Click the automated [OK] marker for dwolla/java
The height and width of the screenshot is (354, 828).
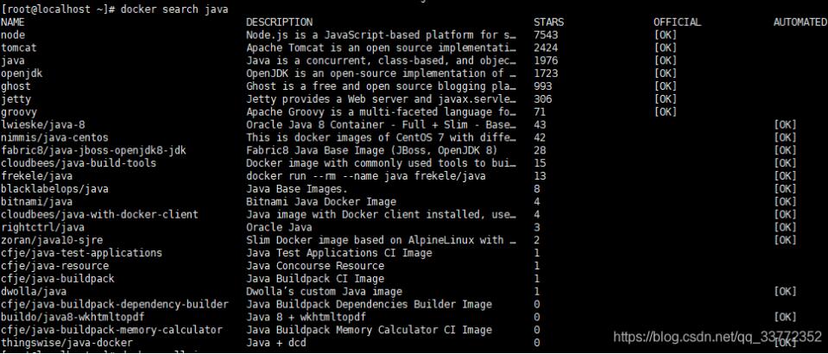pos(785,291)
